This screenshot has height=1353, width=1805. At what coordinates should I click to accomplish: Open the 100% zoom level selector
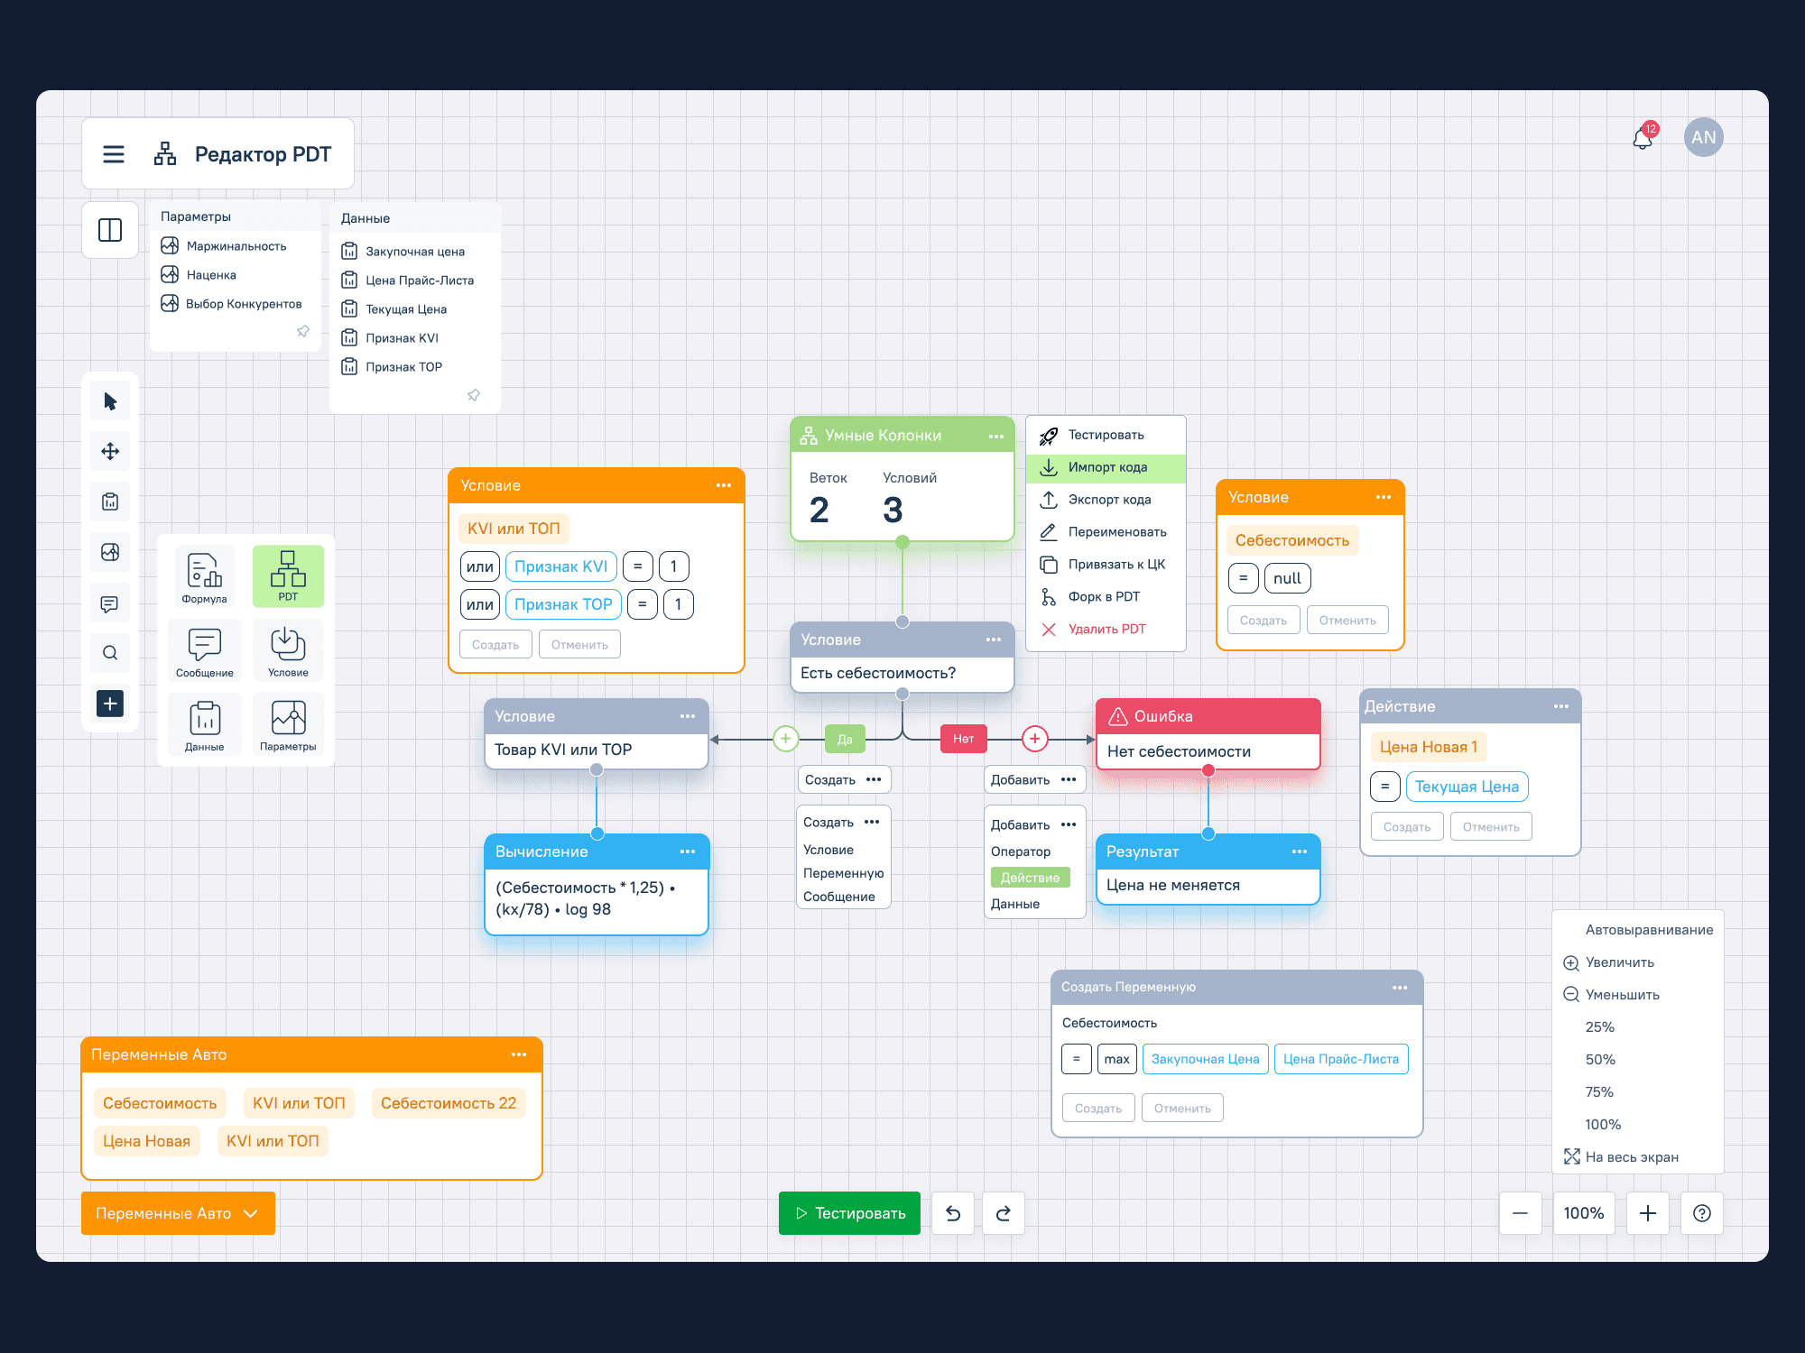click(1583, 1213)
